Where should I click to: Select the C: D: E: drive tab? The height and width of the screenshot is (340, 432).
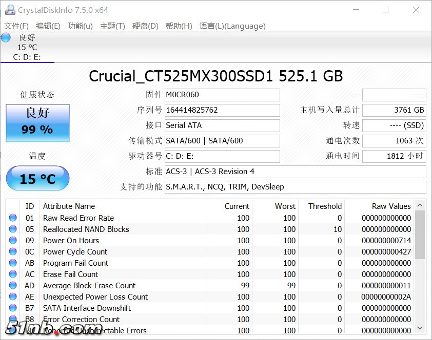pyautogui.click(x=27, y=57)
